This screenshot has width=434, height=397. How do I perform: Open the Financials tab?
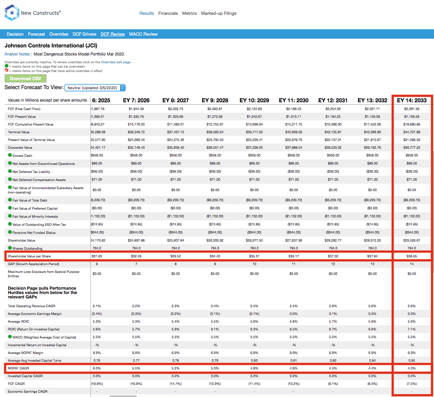pyautogui.click(x=168, y=13)
